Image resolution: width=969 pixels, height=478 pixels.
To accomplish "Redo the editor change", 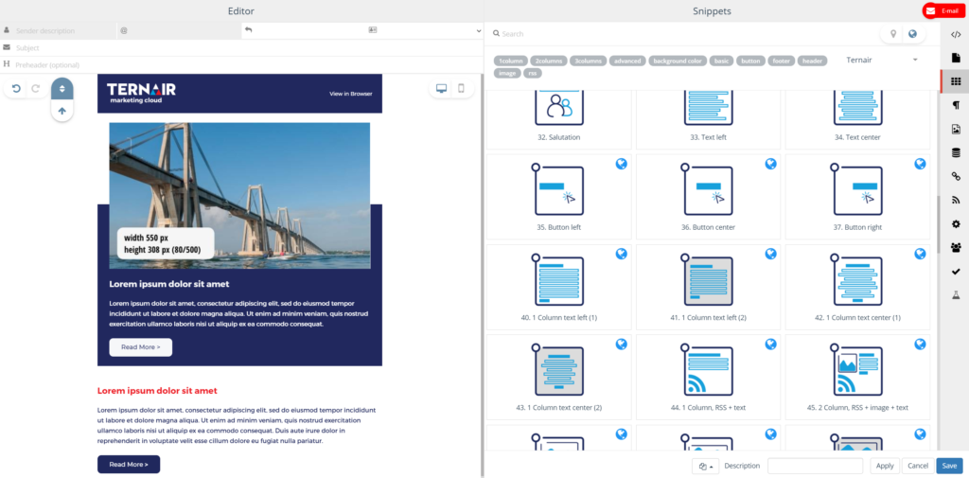I will pos(35,88).
